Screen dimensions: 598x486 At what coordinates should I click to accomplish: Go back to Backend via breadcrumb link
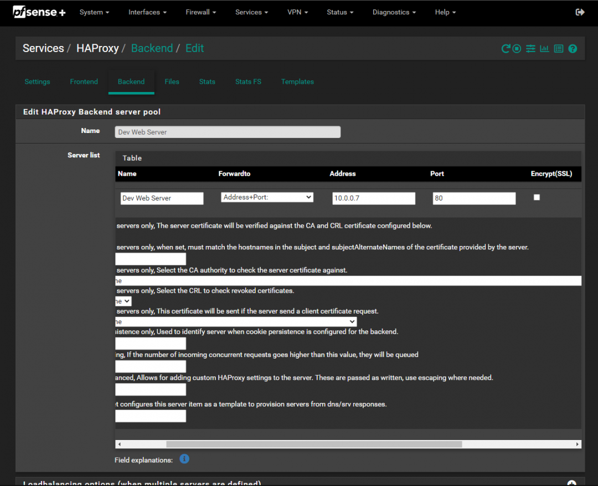152,48
